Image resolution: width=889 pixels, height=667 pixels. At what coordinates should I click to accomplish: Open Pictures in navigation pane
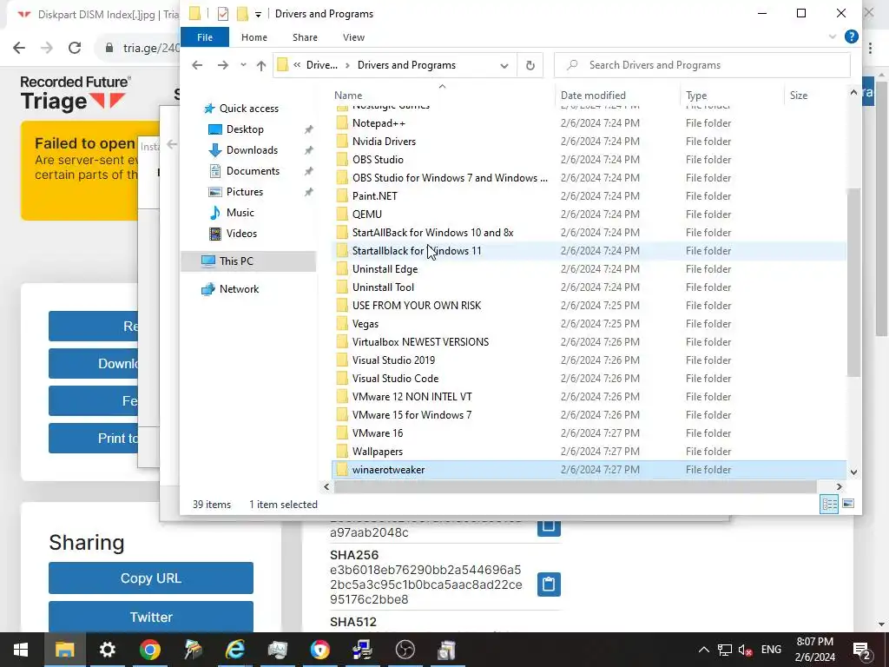coord(244,192)
